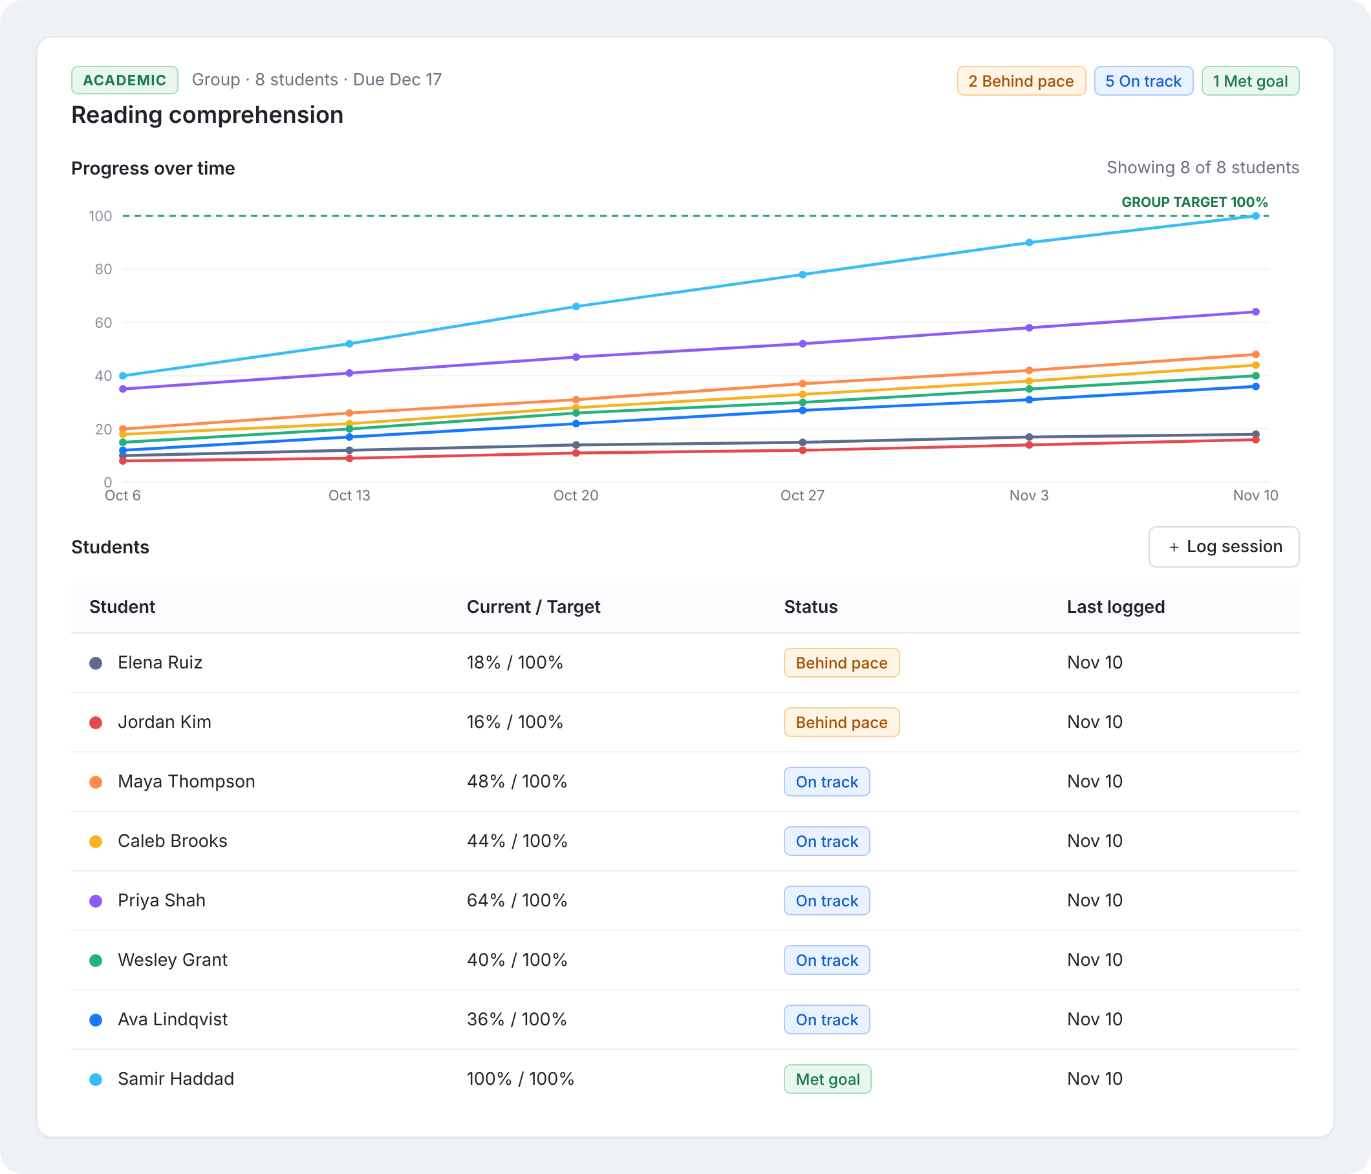Screen dimensions: 1371x1174
Task: Open Elena Ruiz student row name
Action: coord(160,663)
